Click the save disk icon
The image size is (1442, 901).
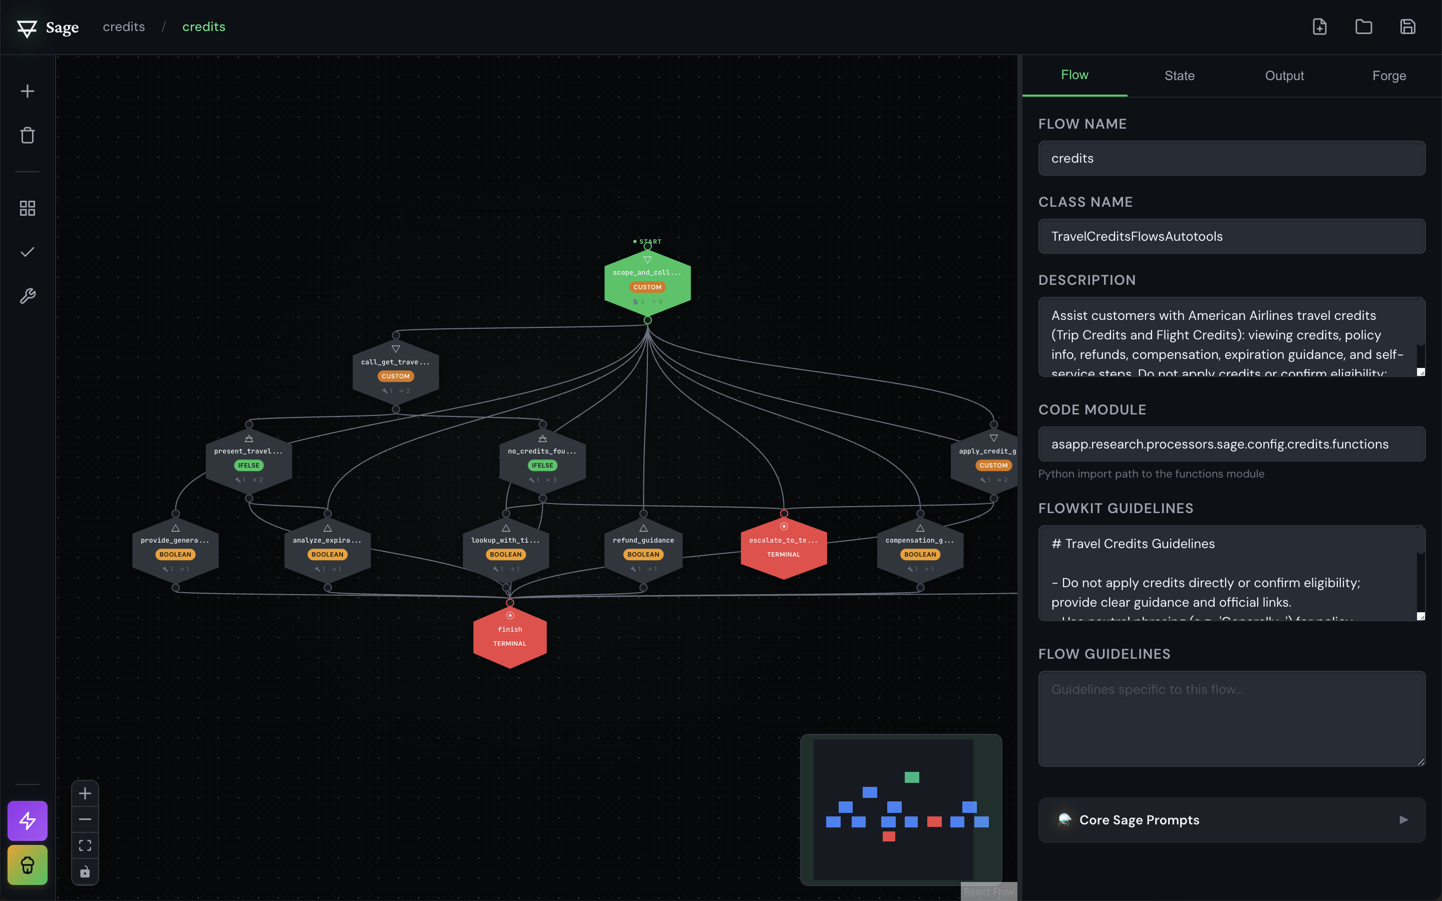pyautogui.click(x=1407, y=27)
